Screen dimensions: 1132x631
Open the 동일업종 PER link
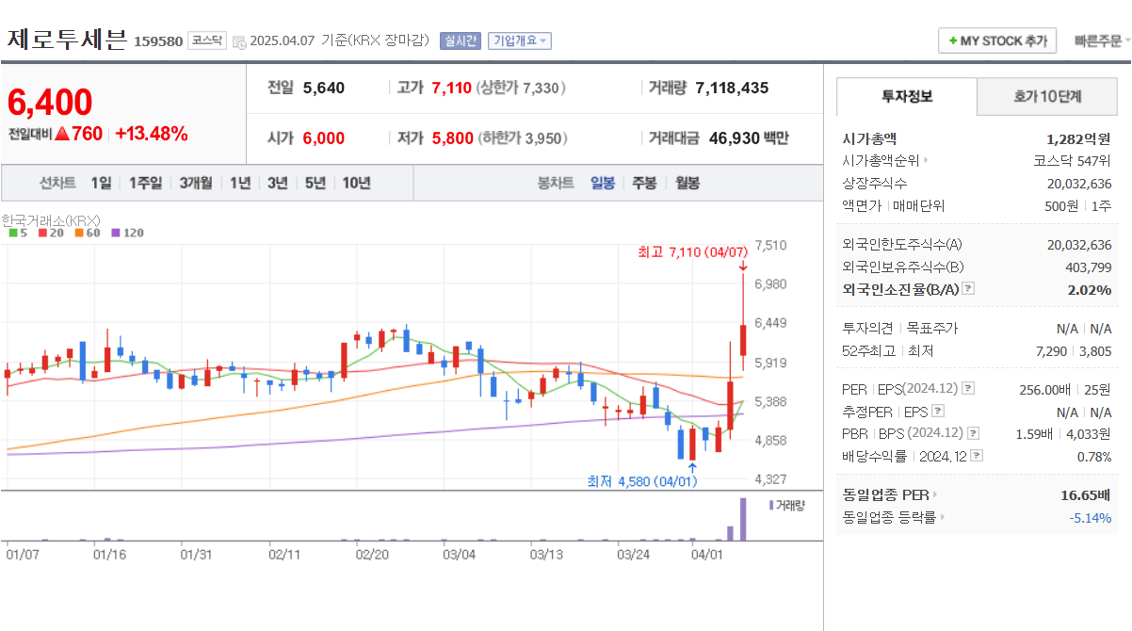tap(890, 494)
